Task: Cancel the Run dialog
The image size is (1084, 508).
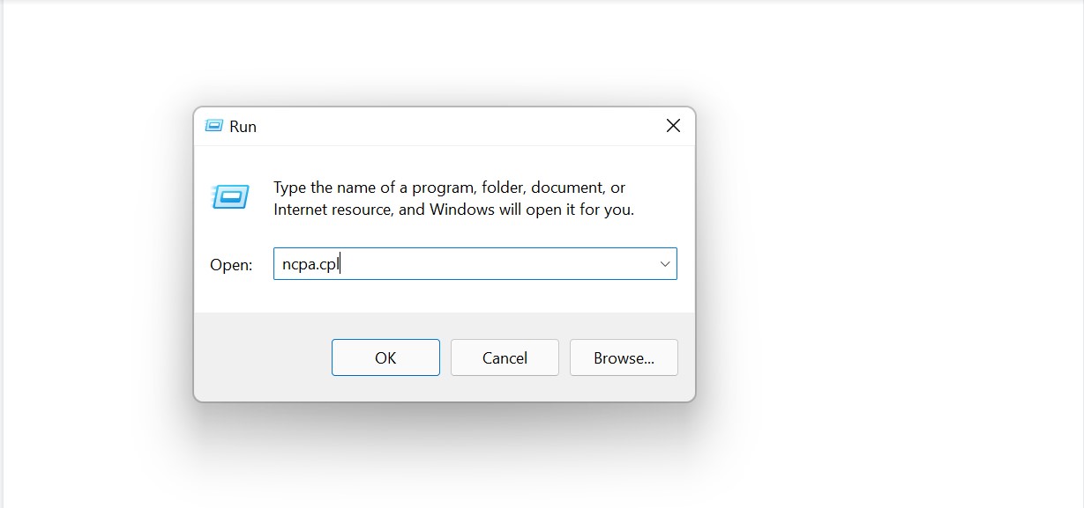Action: point(505,357)
